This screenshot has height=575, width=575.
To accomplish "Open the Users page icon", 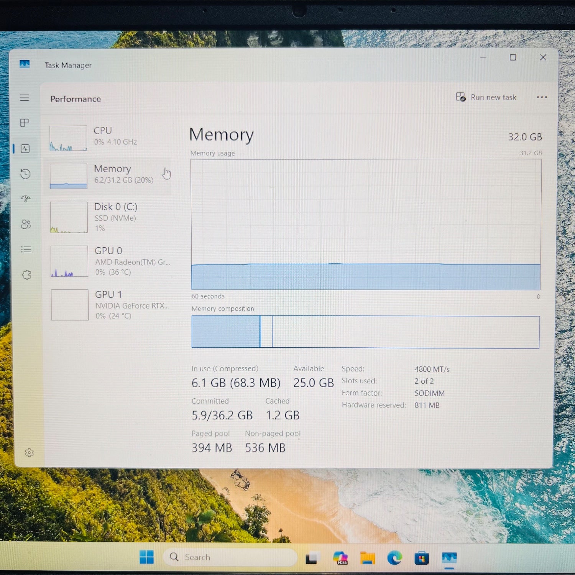I will pyautogui.click(x=26, y=224).
